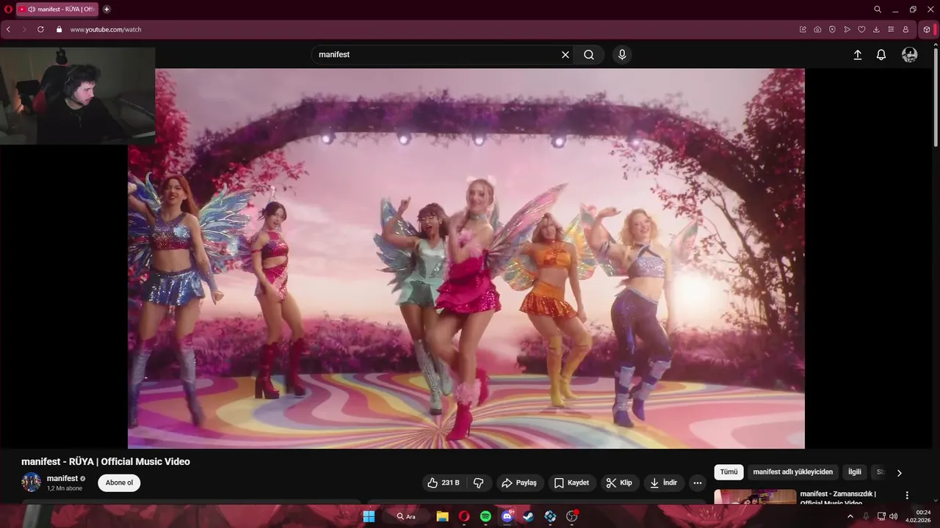Open the YouTube account avatar menu
Image resolution: width=940 pixels, height=528 pixels.
(x=909, y=55)
